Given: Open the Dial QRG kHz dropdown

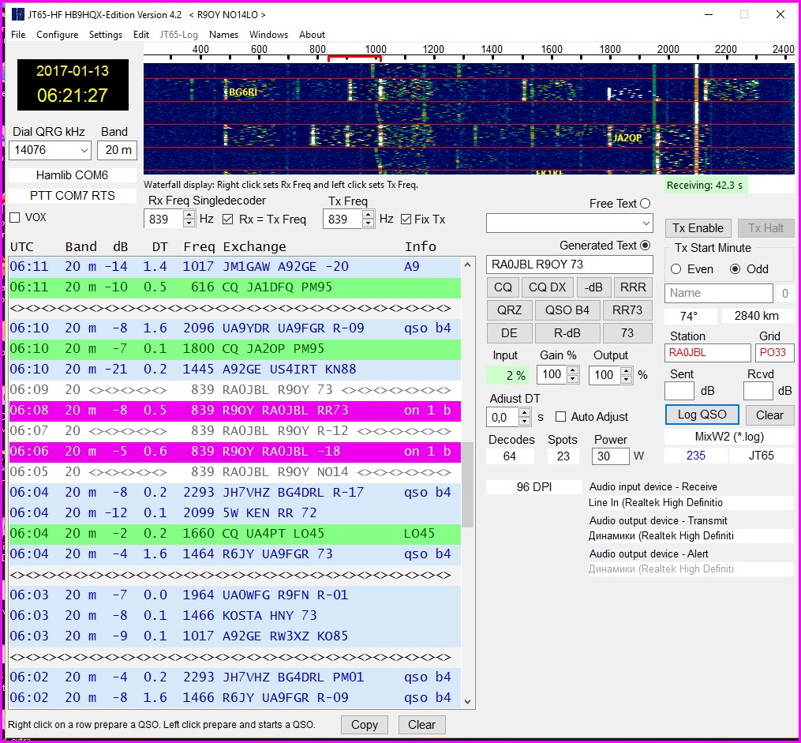Looking at the screenshot, I should click(x=84, y=150).
